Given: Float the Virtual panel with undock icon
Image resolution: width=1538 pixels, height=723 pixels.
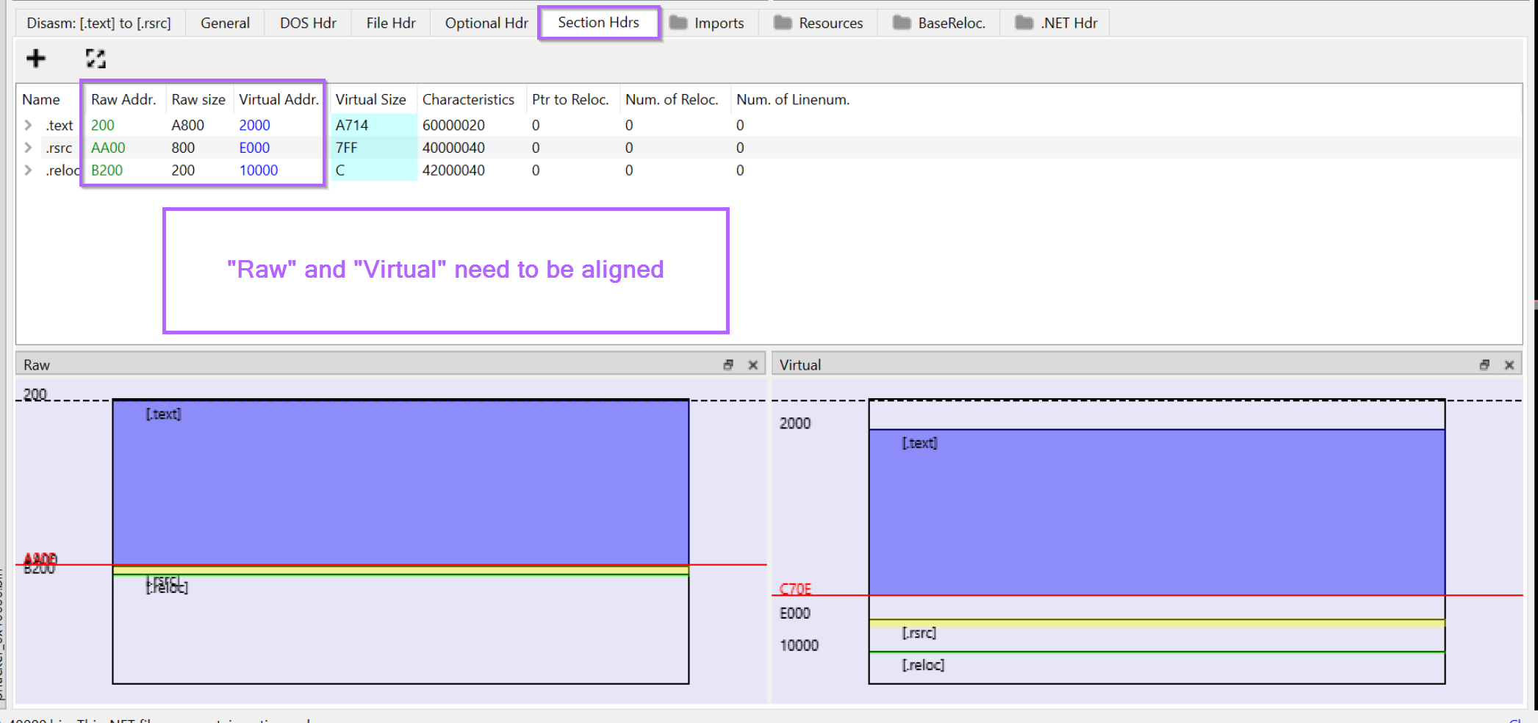Looking at the screenshot, I should (1484, 364).
